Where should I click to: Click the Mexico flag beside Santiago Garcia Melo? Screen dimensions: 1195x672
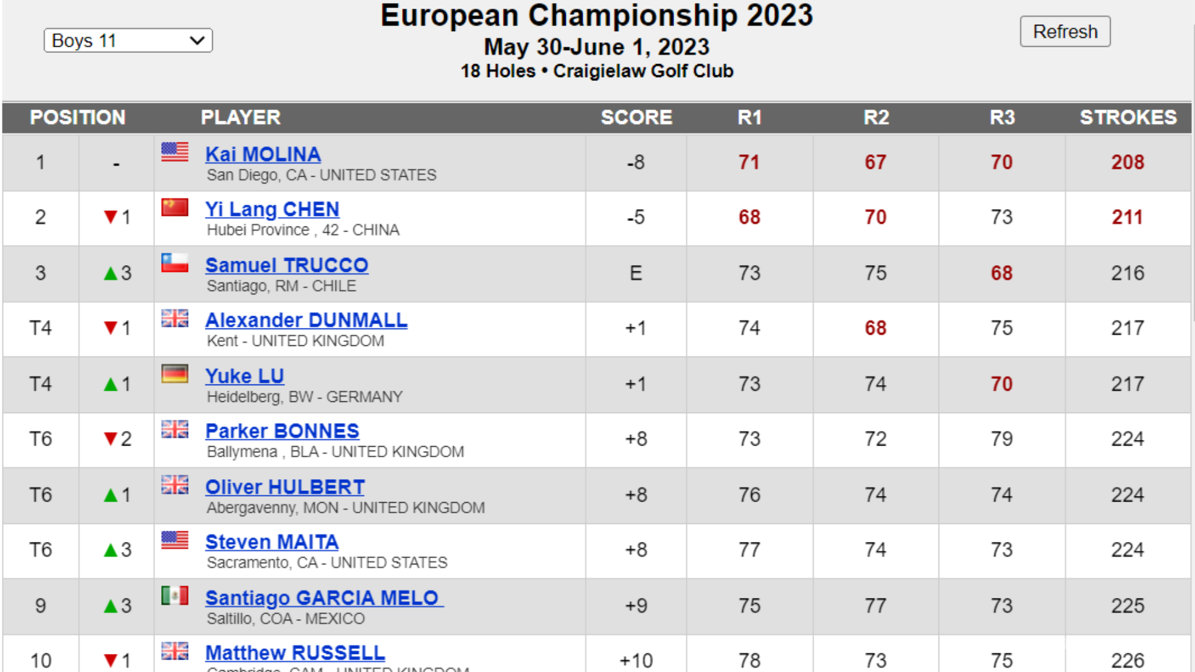pyautogui.click(x=175, y=595)
